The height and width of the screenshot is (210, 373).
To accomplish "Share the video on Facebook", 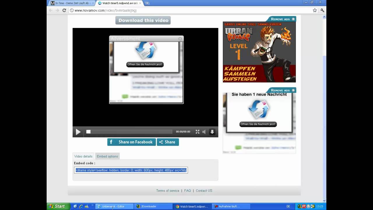I will point(131,142).
